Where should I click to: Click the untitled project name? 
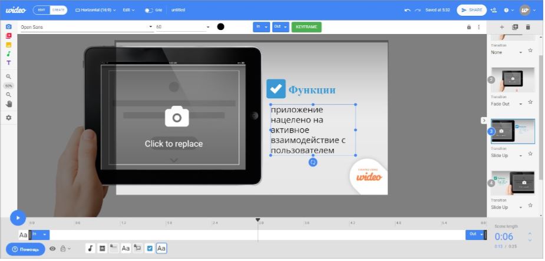pyautogui.click(x=178, y=10)
